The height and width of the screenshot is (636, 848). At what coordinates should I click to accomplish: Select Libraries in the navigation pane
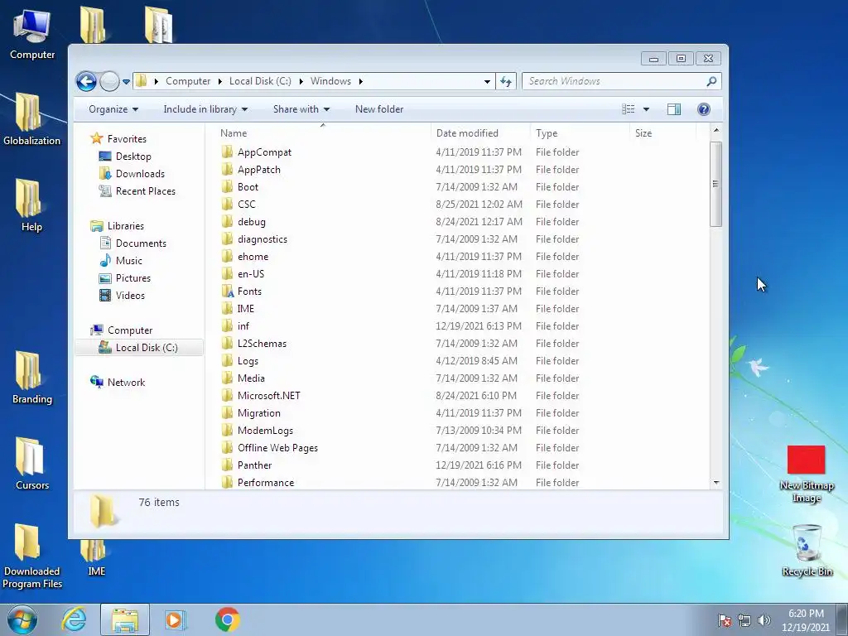[126, 226]
